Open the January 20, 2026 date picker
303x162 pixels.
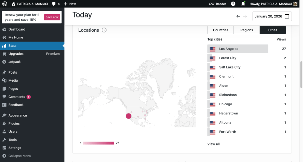272,17
